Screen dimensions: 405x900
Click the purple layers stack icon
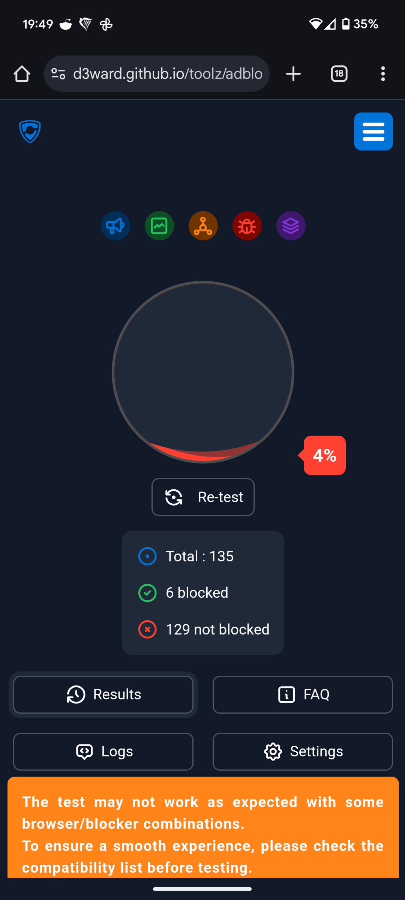coord(291,226)
